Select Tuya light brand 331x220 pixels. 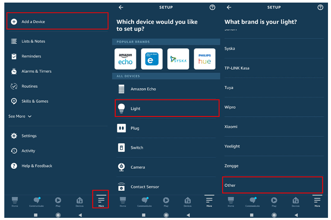point(274,87)
